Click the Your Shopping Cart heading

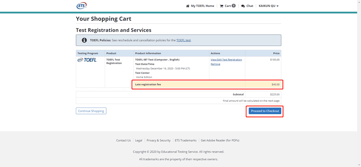[x=103, y=19]
